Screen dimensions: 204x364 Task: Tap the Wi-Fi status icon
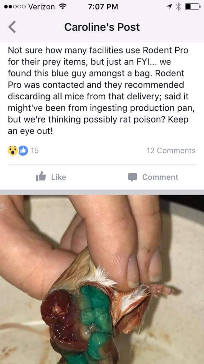(62, 6)
